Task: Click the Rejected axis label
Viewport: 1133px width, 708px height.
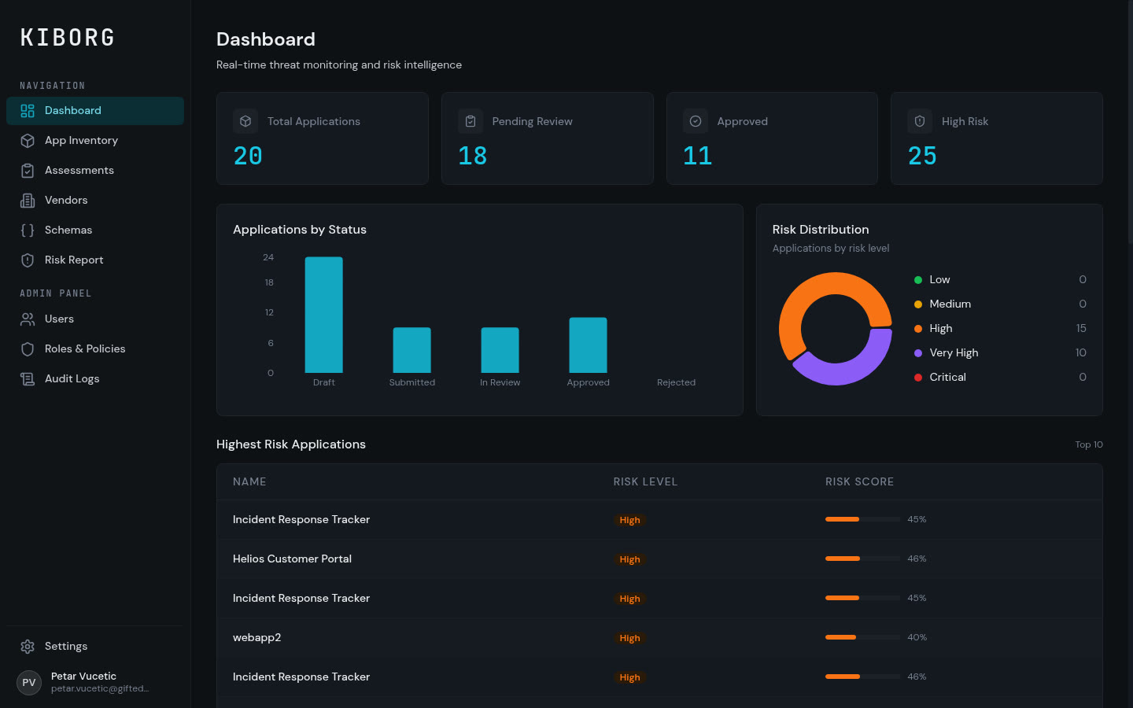Action: point(677,383)
